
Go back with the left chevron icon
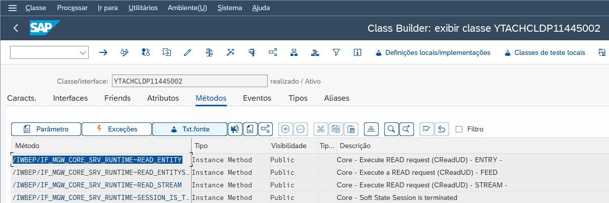(16, 28)
